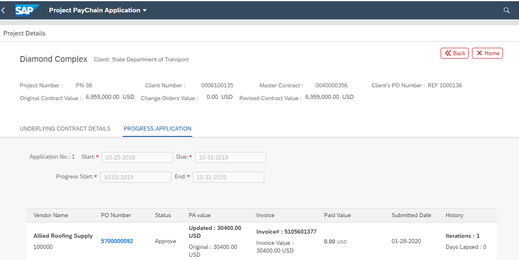
Task: Click the End date field
Action: 228,177
